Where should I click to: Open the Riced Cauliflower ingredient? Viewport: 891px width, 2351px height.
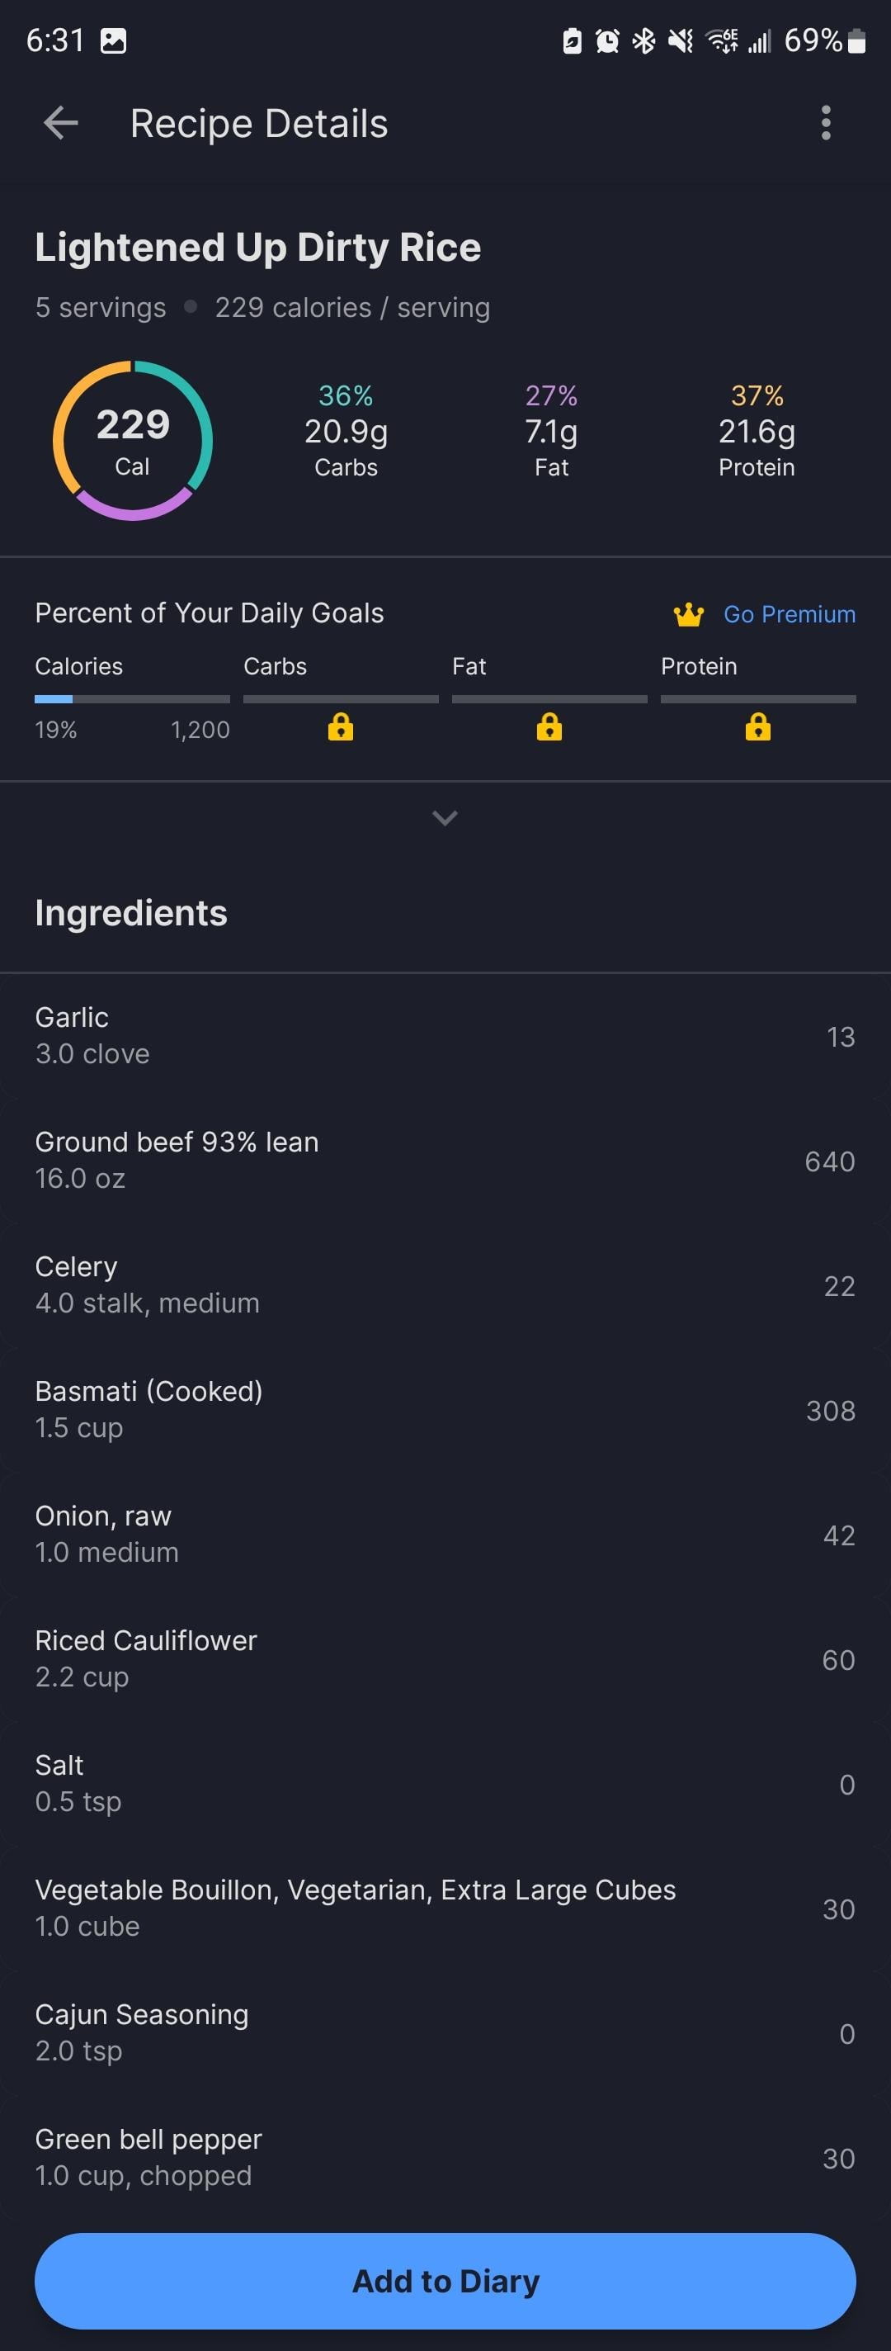coord(445,1658)
